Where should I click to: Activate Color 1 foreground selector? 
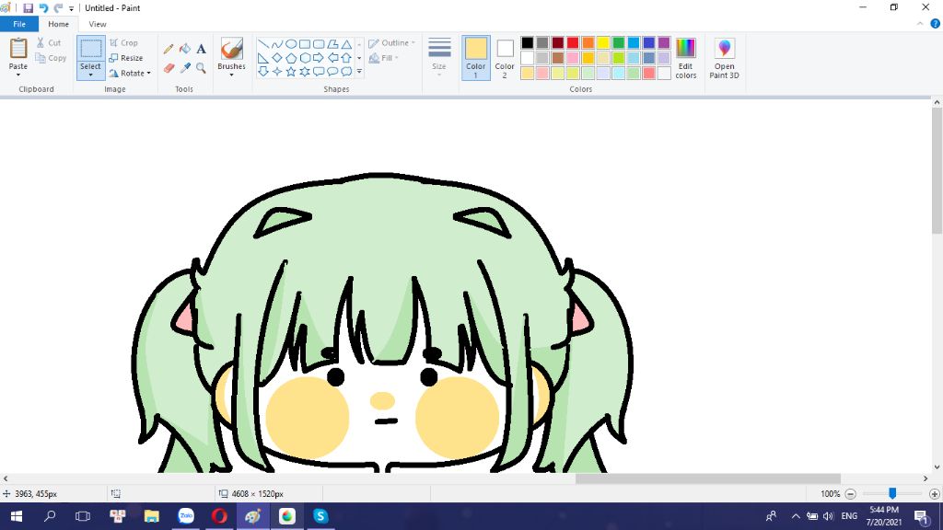point(476,58)
